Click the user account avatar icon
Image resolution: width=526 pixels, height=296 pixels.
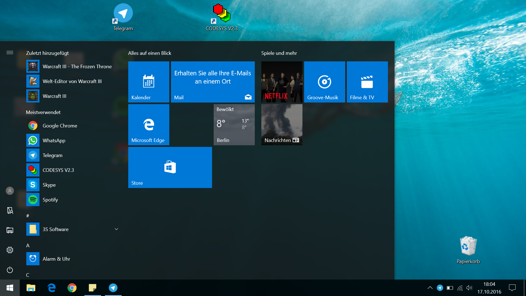pyautogui.click(x=10, y=191)
